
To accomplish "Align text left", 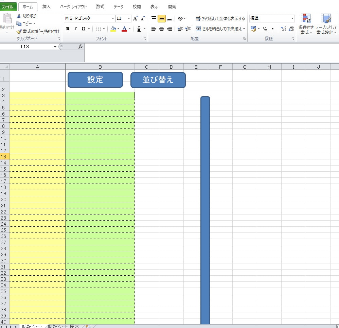I will click(x=154, y=29).
